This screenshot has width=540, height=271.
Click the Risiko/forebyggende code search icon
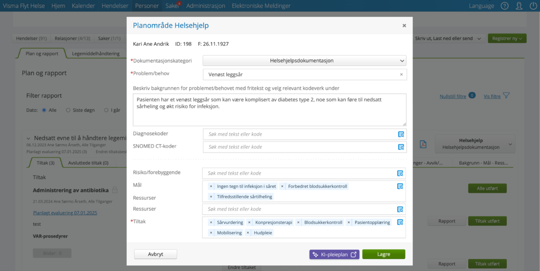pos(400,173)
